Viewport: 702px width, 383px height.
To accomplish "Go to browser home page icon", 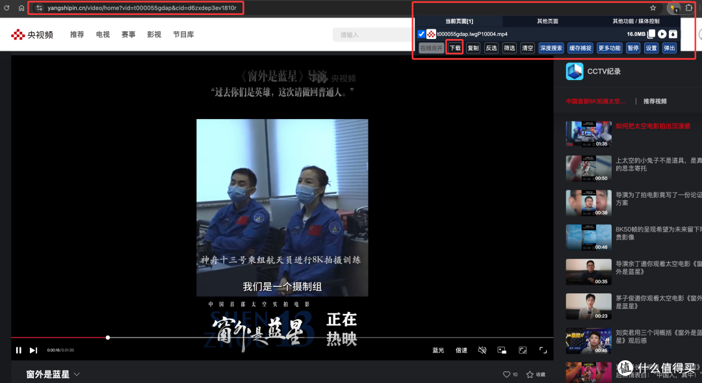I will pyautogui.click(x=21, y=8).
